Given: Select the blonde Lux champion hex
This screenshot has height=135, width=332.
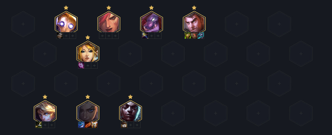Looking at the screenshot, I should click(x=88, y=53).
